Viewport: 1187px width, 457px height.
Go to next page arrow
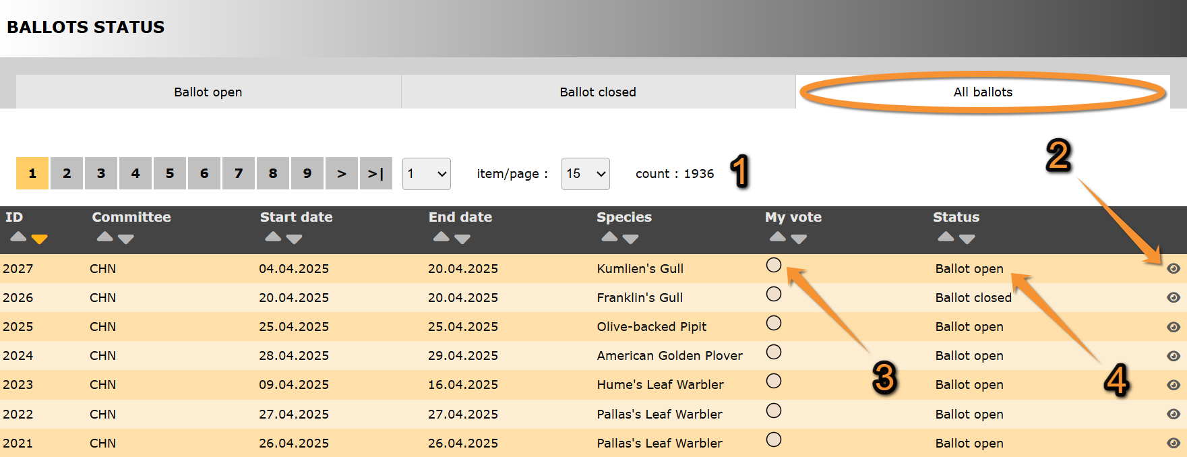341,173
